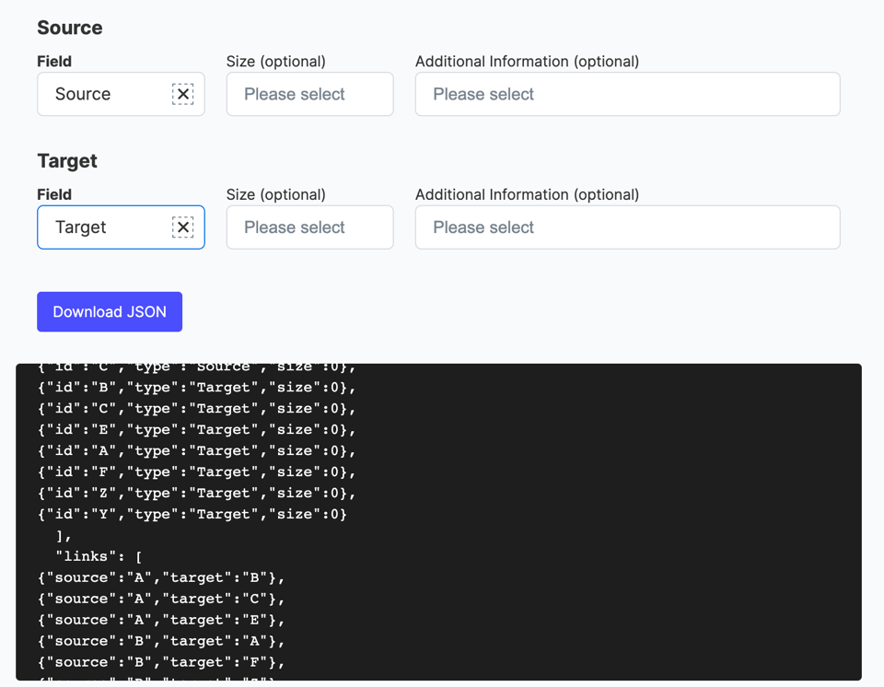
Task: Click the Target field selector box
Action: tap(101, 227)
